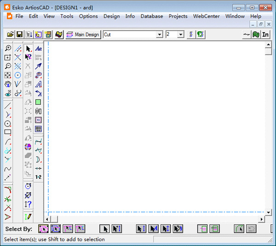
Task: Click the green map layout icon
Action: pos(256,34)
